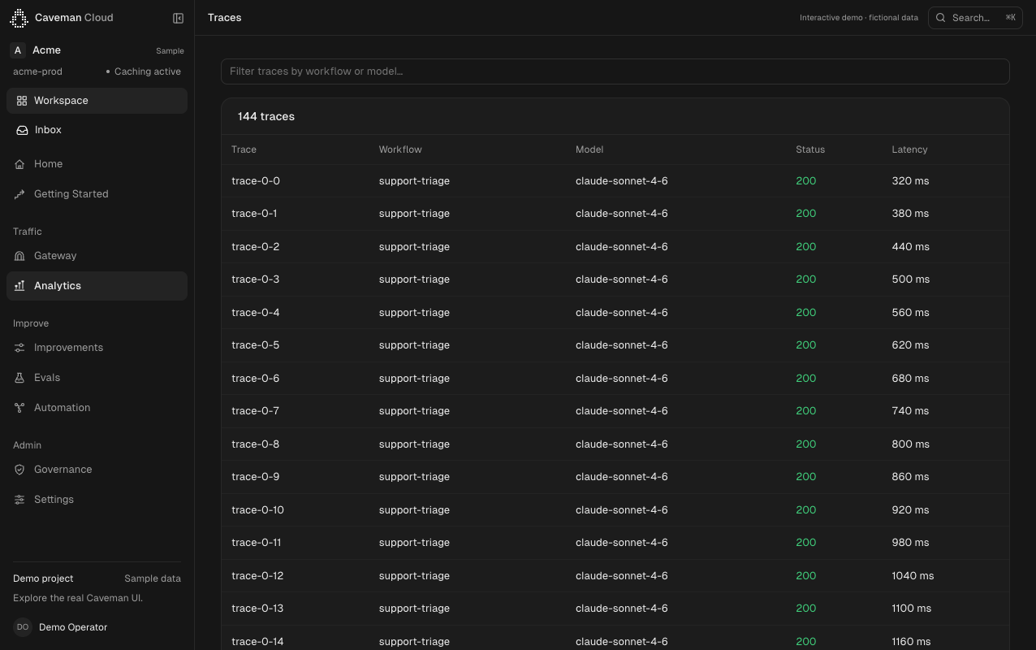Click trace-0-10 trace name
The height and width of the screenshot is (650, 1036).
[257, 510]
